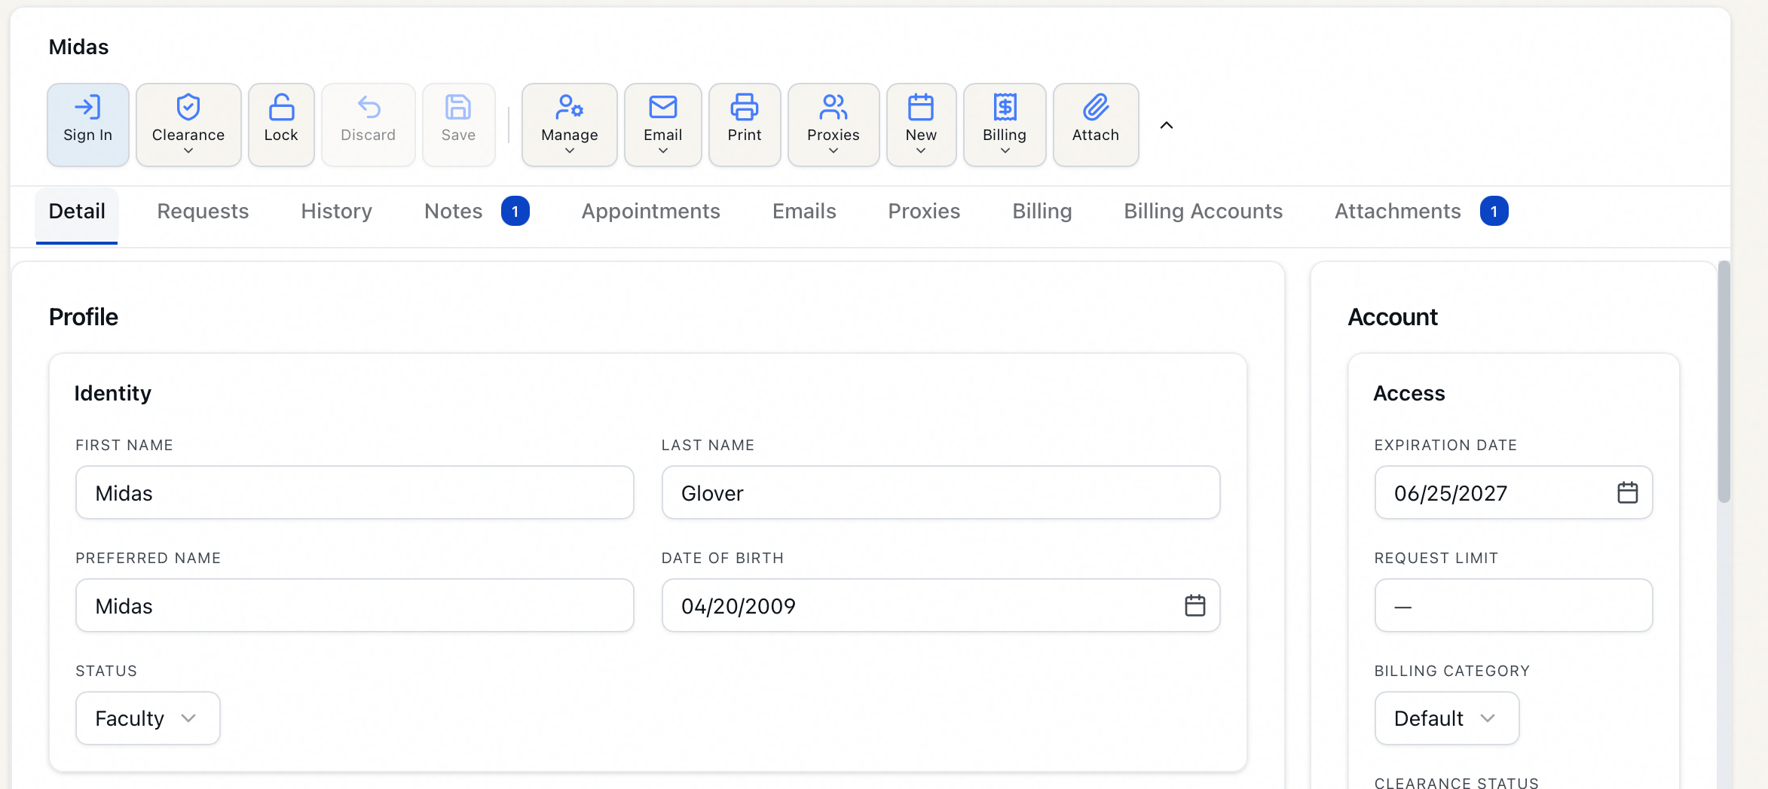Open the New calendar menu
1768x789 pixels.
coord(921,124)
